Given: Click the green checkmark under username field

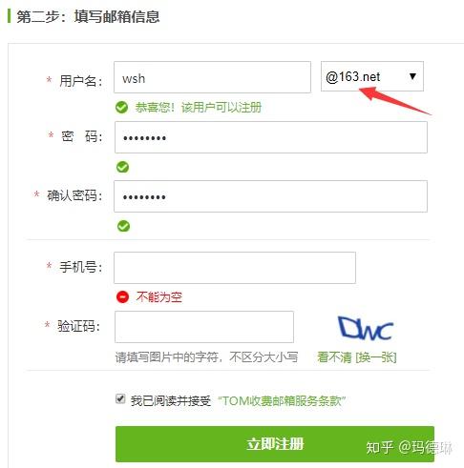Looking at the screenshot, I should click(x=121, y=108).
